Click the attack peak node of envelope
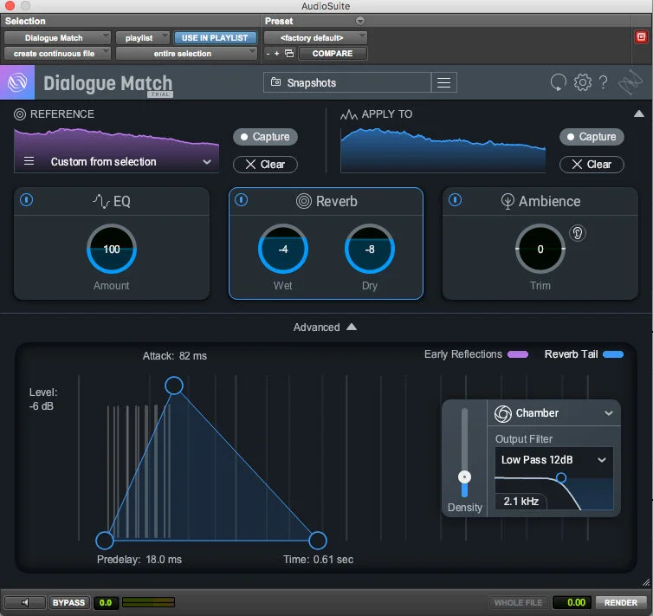Viewport: 653px width, 616px height. tap(174, 386)
